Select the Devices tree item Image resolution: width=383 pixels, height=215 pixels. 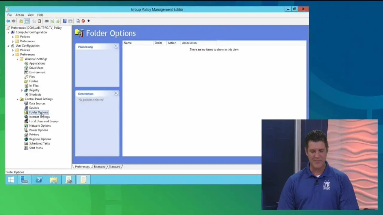pyautogui.click(x=34, y=108)
